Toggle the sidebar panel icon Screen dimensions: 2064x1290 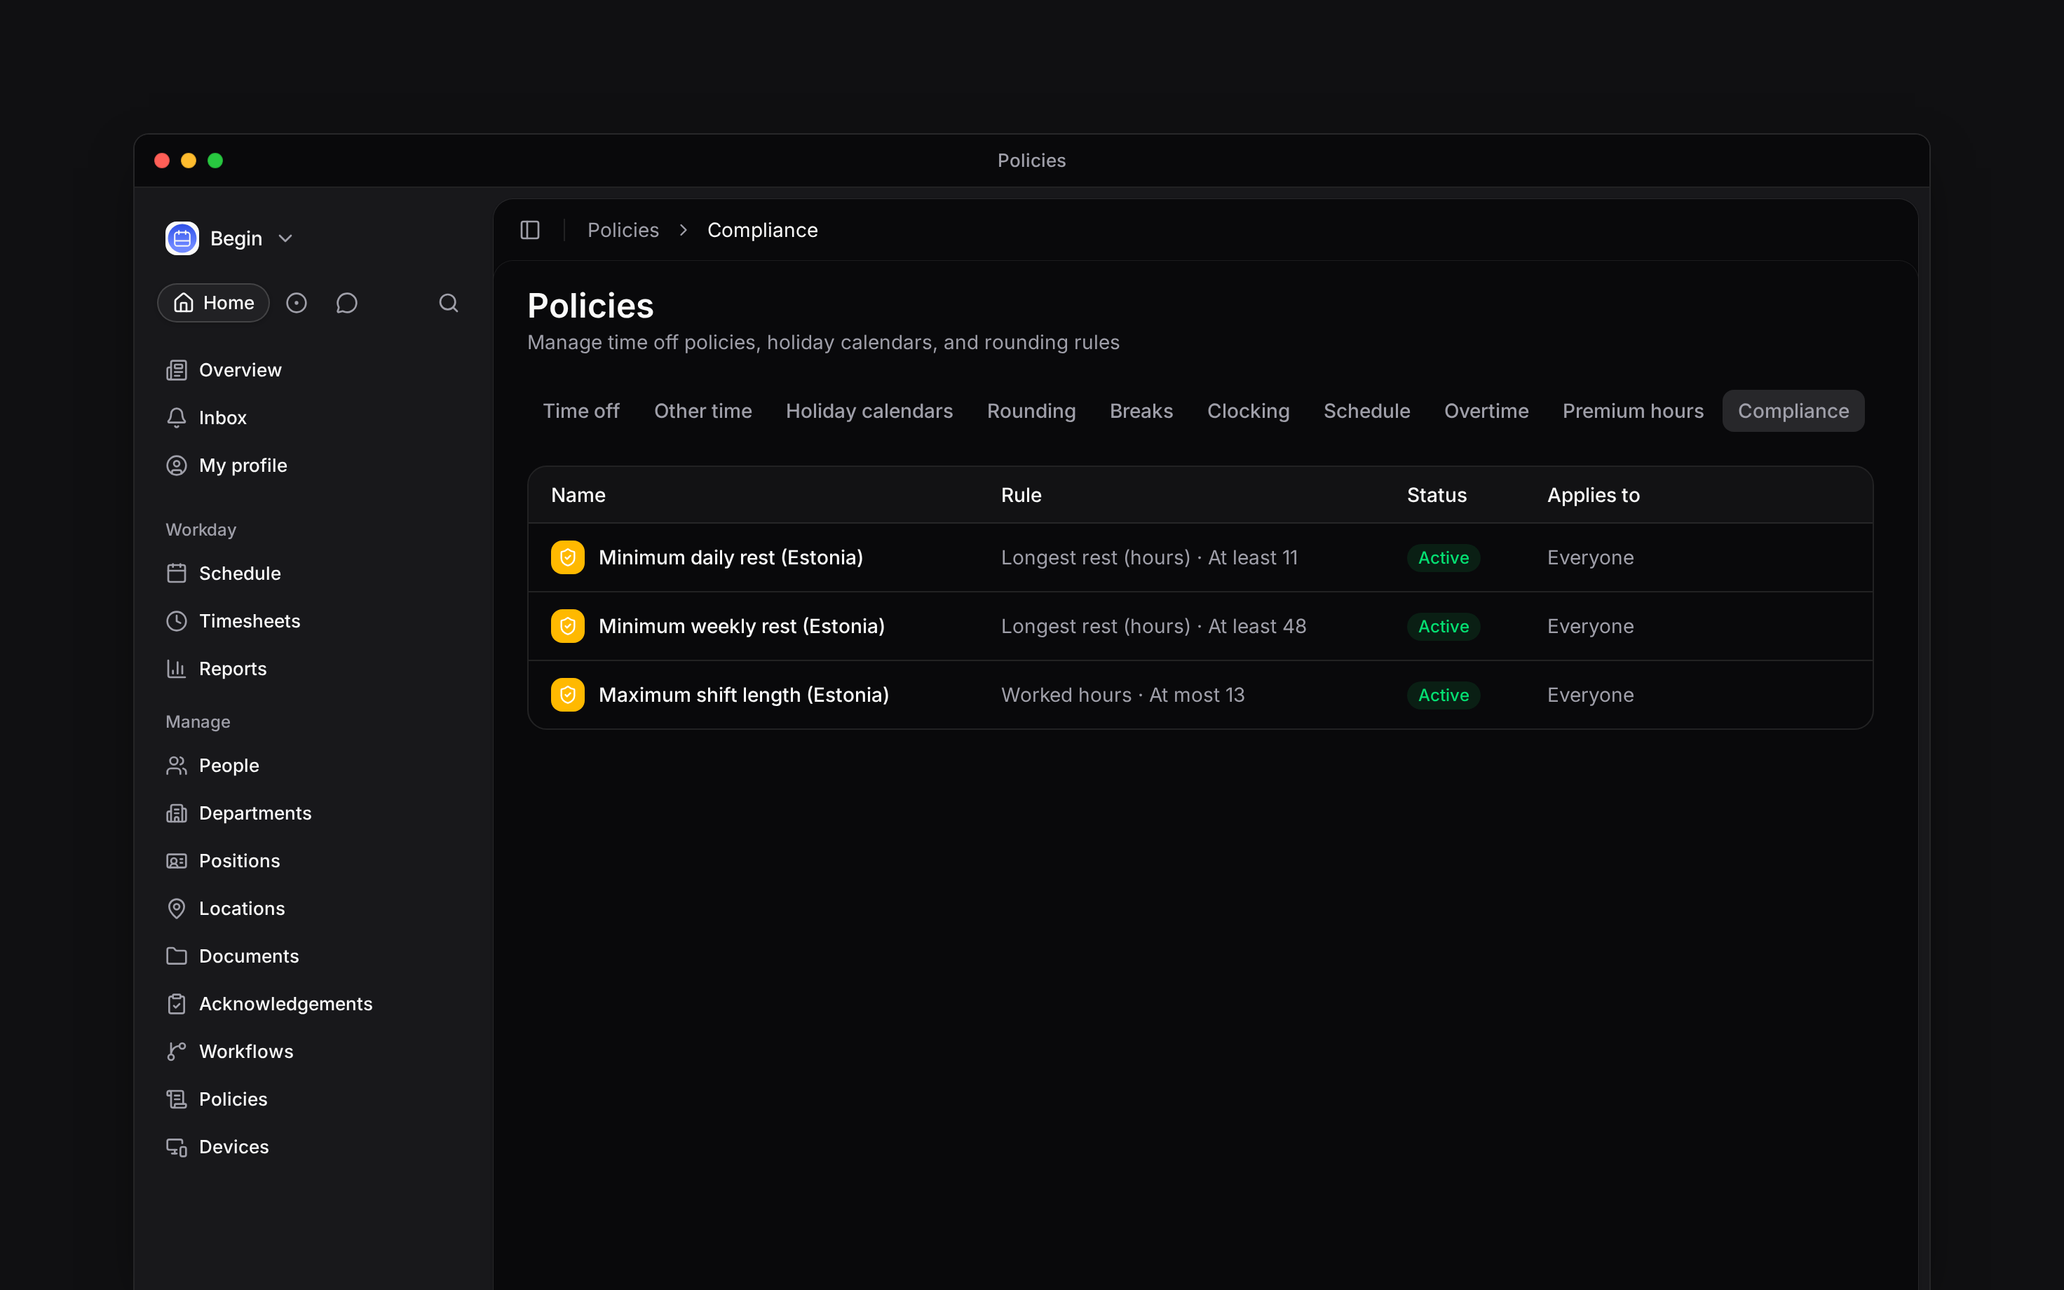coord(529,231)
